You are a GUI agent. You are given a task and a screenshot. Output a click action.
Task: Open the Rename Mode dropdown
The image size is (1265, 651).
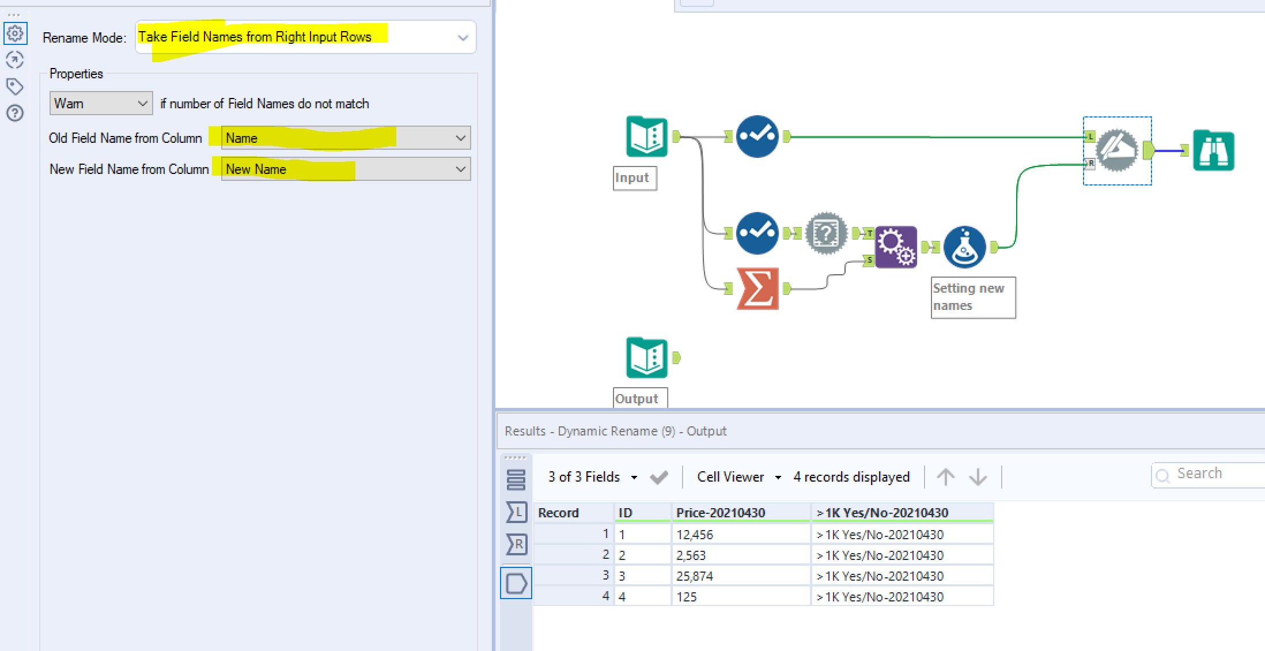[x=305, y=37]
